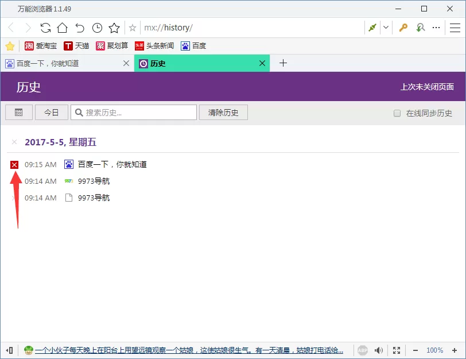Open the calendar view button

tap(19, 113)
